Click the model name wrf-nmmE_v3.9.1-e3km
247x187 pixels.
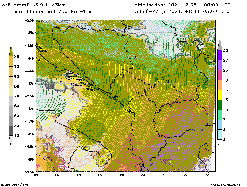tap(34, 5)
